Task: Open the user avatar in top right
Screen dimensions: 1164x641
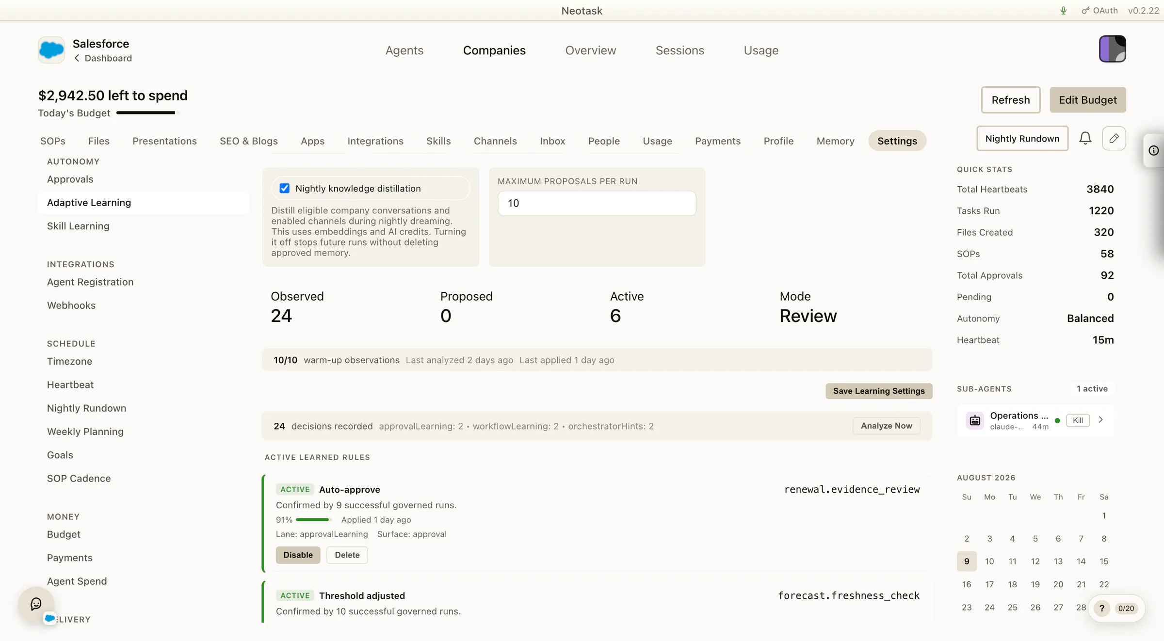Action: (1112, 49)
